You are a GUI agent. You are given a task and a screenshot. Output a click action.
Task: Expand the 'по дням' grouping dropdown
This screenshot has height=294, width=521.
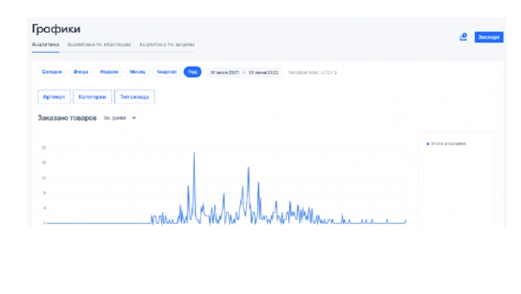[120, 118]
